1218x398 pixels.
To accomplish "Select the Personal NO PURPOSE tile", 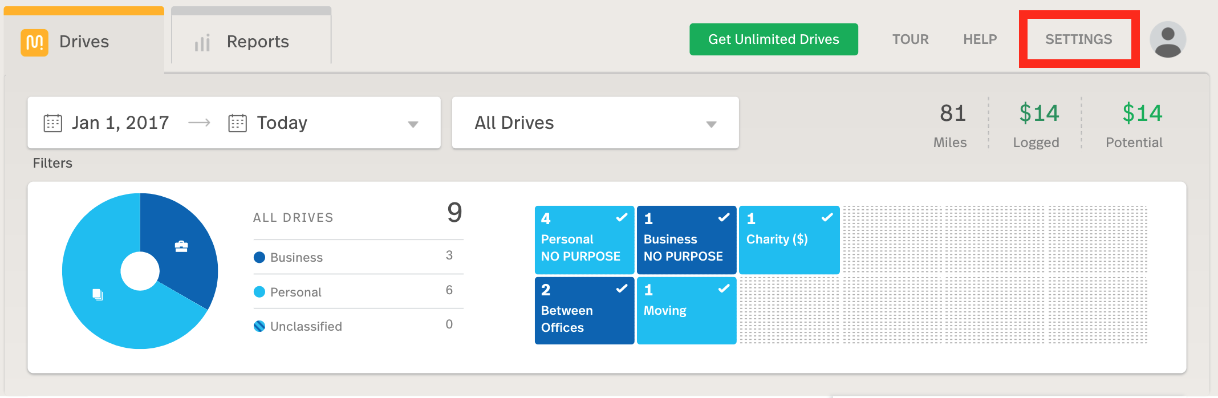I will click(x=584, y=240).
